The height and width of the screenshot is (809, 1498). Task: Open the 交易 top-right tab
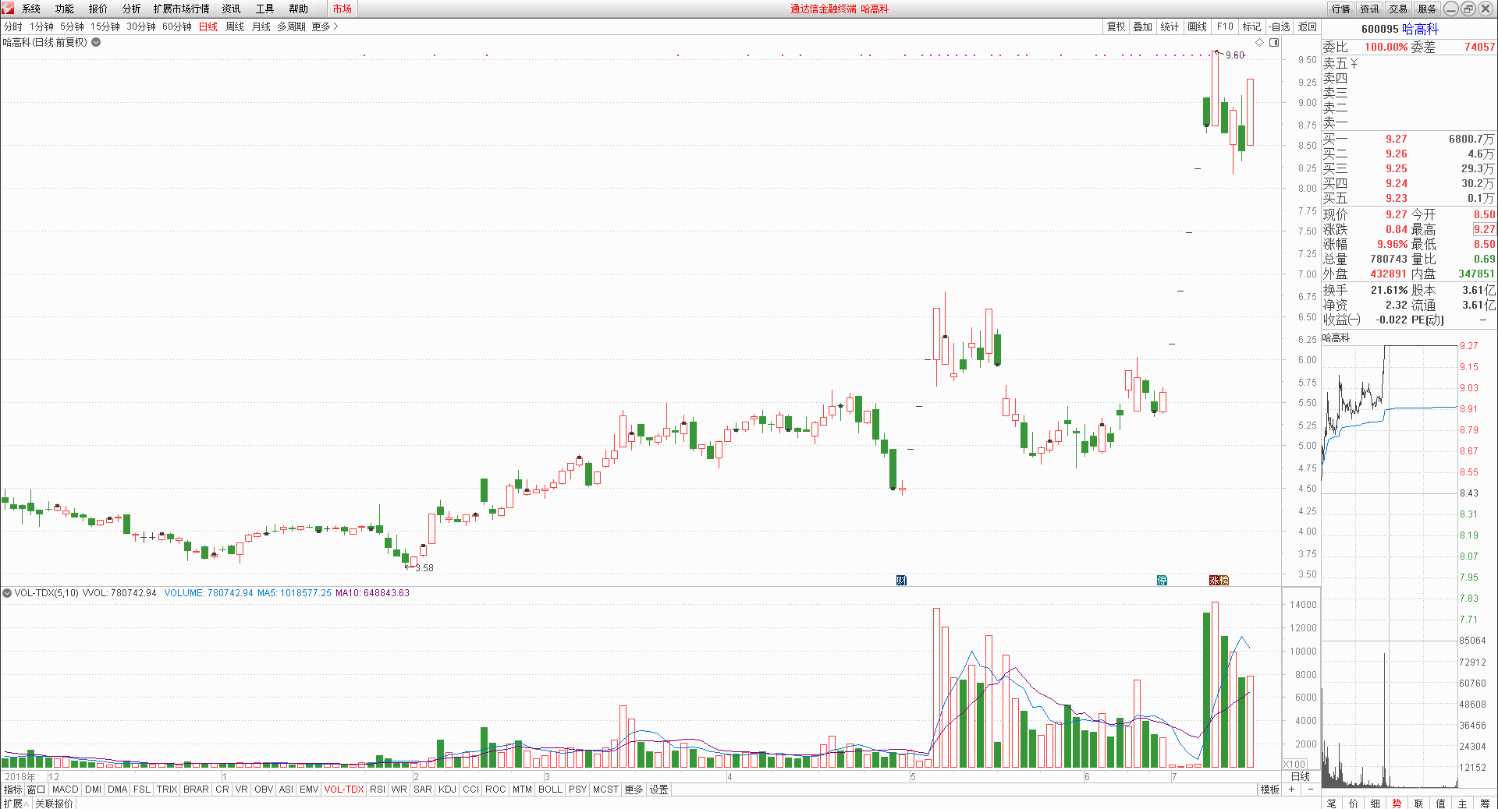tap(1398, 9)
